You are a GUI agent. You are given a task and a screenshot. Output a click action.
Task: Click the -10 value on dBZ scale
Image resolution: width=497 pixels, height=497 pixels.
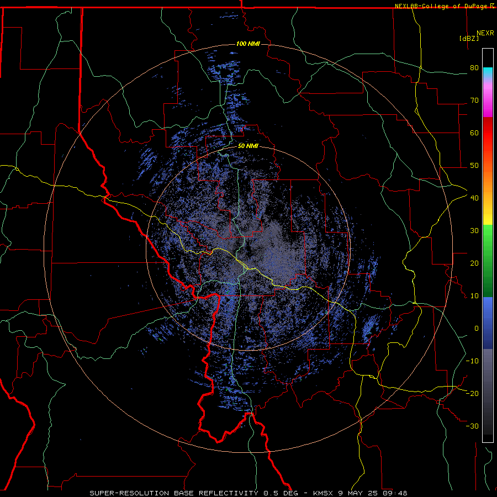coord(472,361)
